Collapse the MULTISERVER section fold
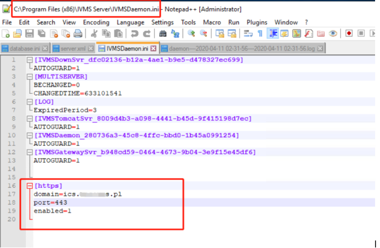 point(30,77)
